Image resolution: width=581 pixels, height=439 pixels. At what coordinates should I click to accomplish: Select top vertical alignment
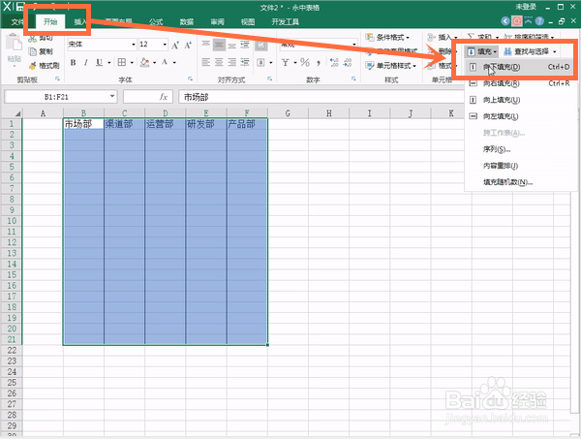(206, 45)
